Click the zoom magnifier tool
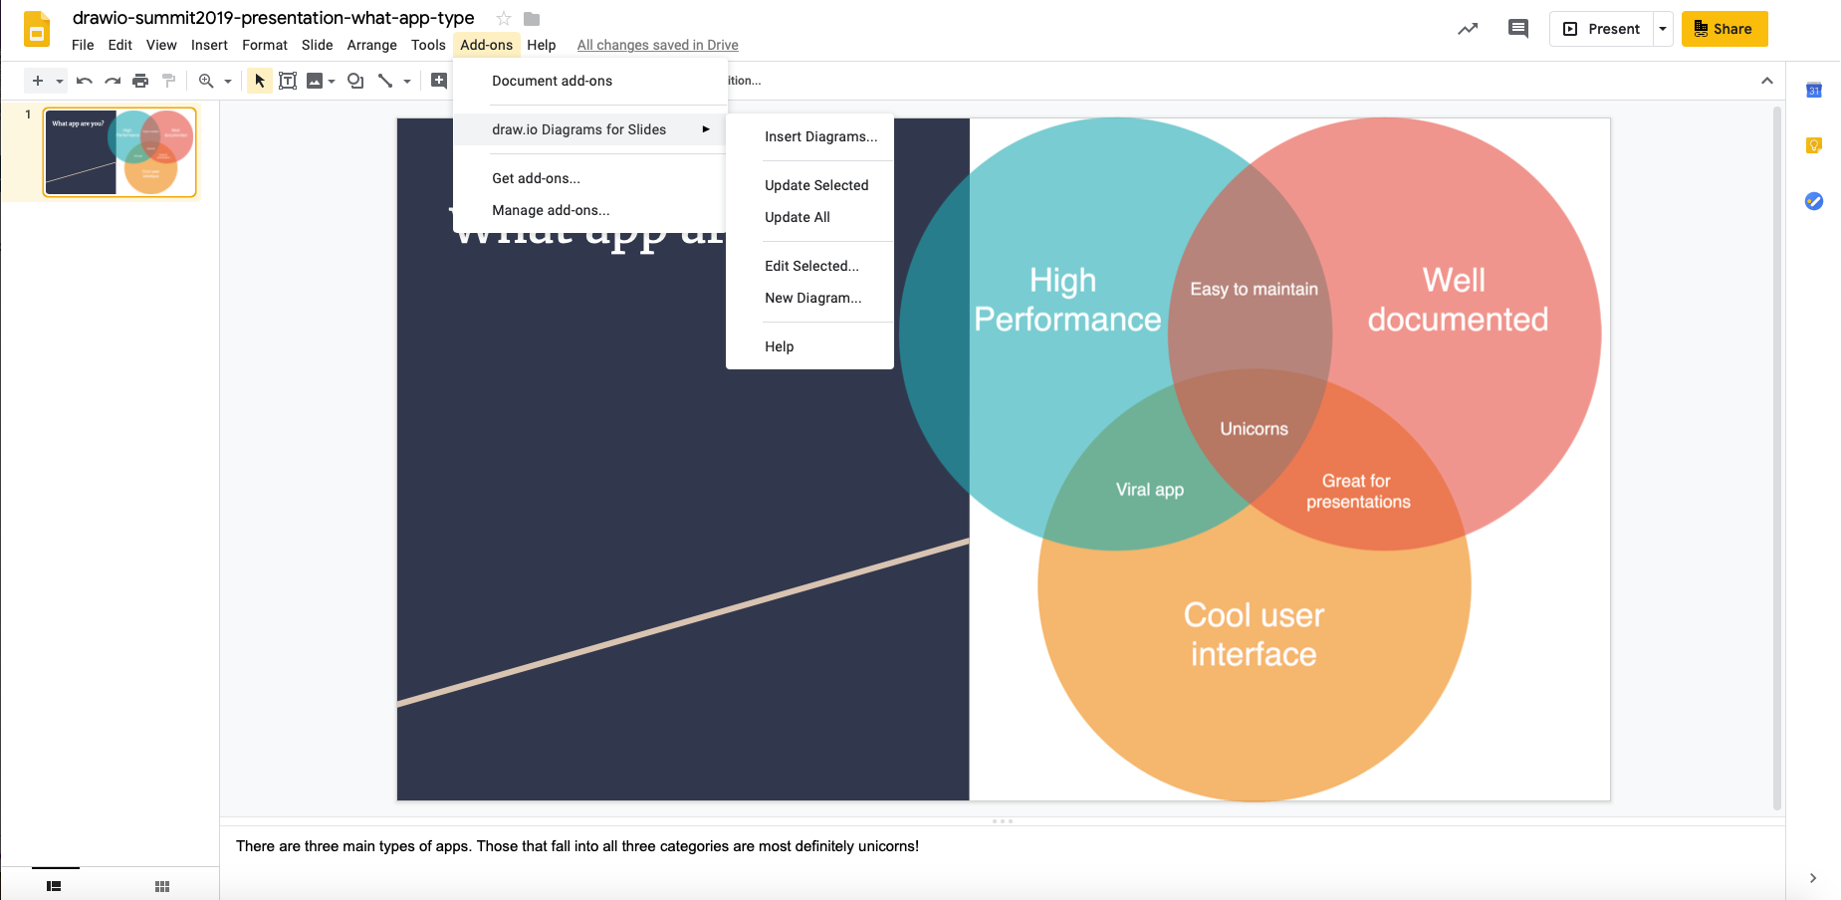Image resolution: width=1841 pixels, height=900 pixels. [x=206, y=81]
